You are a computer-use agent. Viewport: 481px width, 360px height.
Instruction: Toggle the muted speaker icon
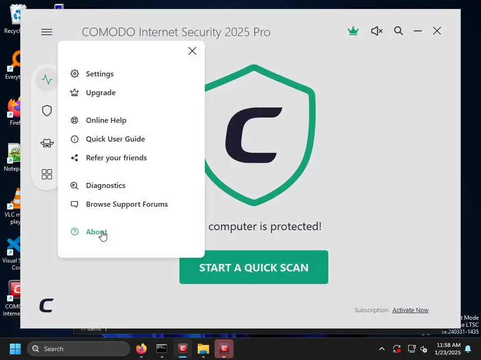coord(377,31)
